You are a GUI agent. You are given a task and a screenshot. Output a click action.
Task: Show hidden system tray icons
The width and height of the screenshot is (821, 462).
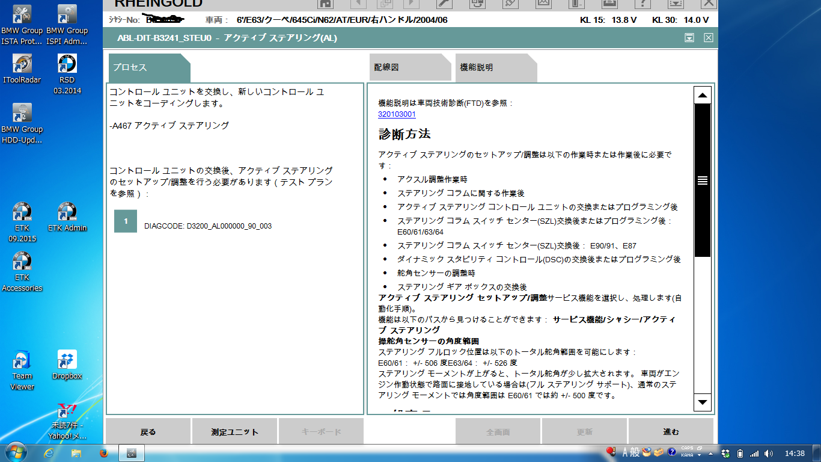pyautogui.click(x=712, y=453)
